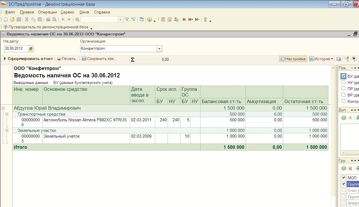Enable the ПР data checkbox
Image resolution: width=359 pixels, height=207 pixels.
tap(344, 89)
